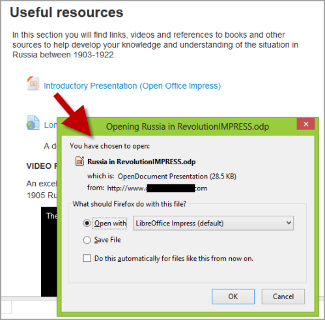This screenshot has width=325, height=320.
Task: Click the Russia in RevolutionIMPRESS.odp file name
Action: click(141, 162)
